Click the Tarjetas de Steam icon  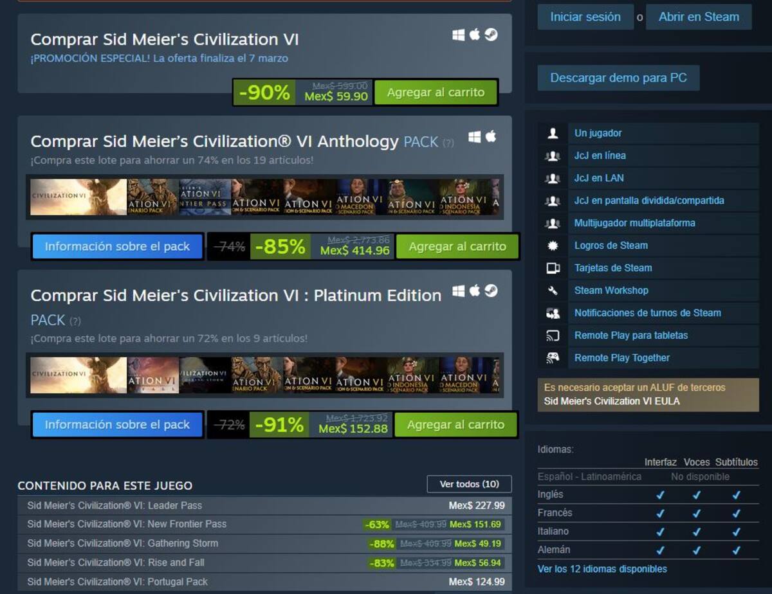[553, 268]
